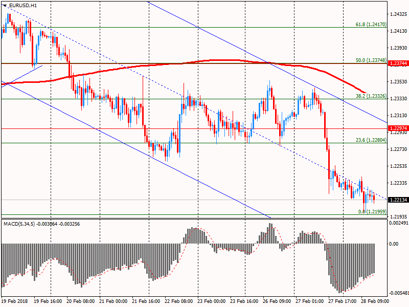The width and height of the screenshot is (409, 307).
Task: Click the 1.22535 value on price axis
Action: (398, 166)
